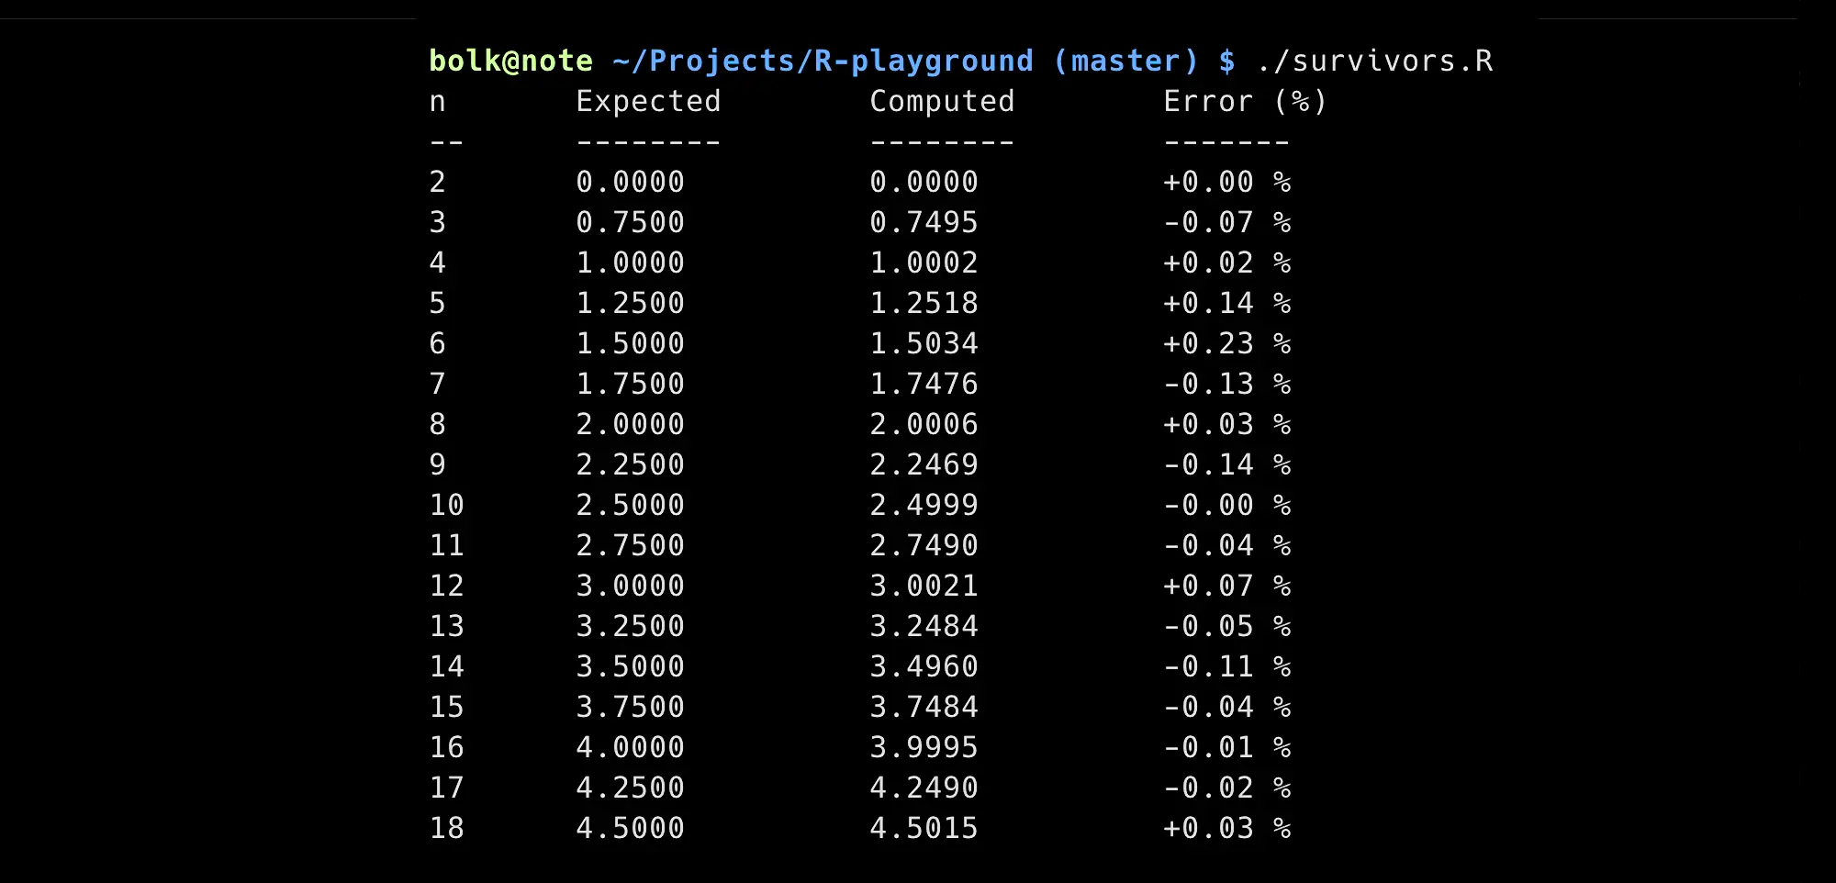Click computed value 2.2469
1836x883 pixels.
coord(924,464)
